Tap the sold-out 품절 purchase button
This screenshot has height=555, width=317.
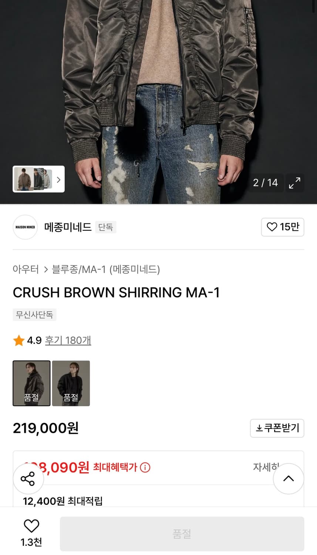tap(182, 534)
